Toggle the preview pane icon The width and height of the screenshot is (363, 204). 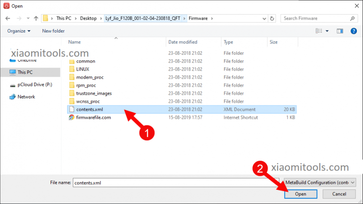coord(339,31)
